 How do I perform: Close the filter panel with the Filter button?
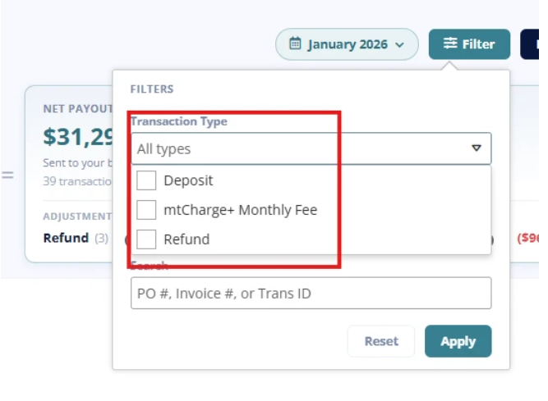coord(469,44)
